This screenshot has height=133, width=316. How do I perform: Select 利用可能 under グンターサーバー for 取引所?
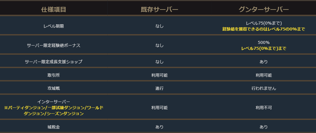tap(264, 75)
